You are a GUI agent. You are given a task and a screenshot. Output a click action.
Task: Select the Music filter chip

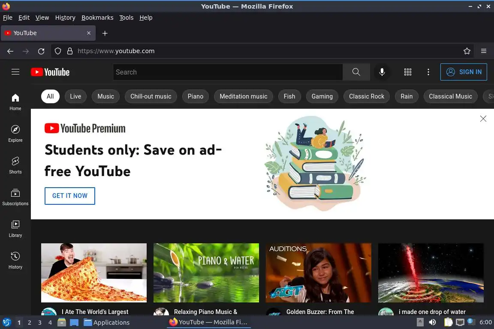point(106,96)
